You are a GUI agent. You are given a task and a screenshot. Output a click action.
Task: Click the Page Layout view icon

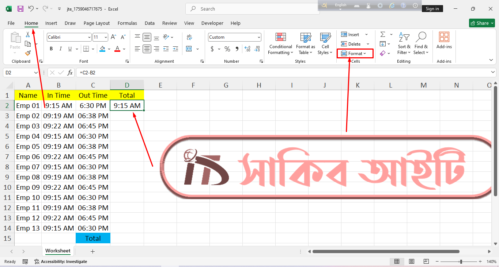click(412, 262)
